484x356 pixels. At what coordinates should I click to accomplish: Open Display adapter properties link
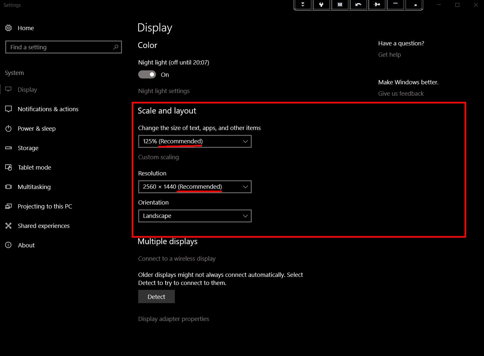click(x=174, y=319)
